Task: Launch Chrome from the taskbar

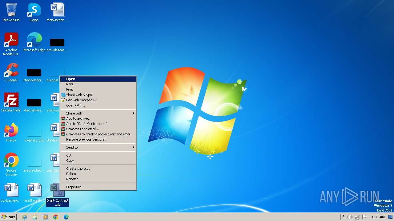Action: 56,217
